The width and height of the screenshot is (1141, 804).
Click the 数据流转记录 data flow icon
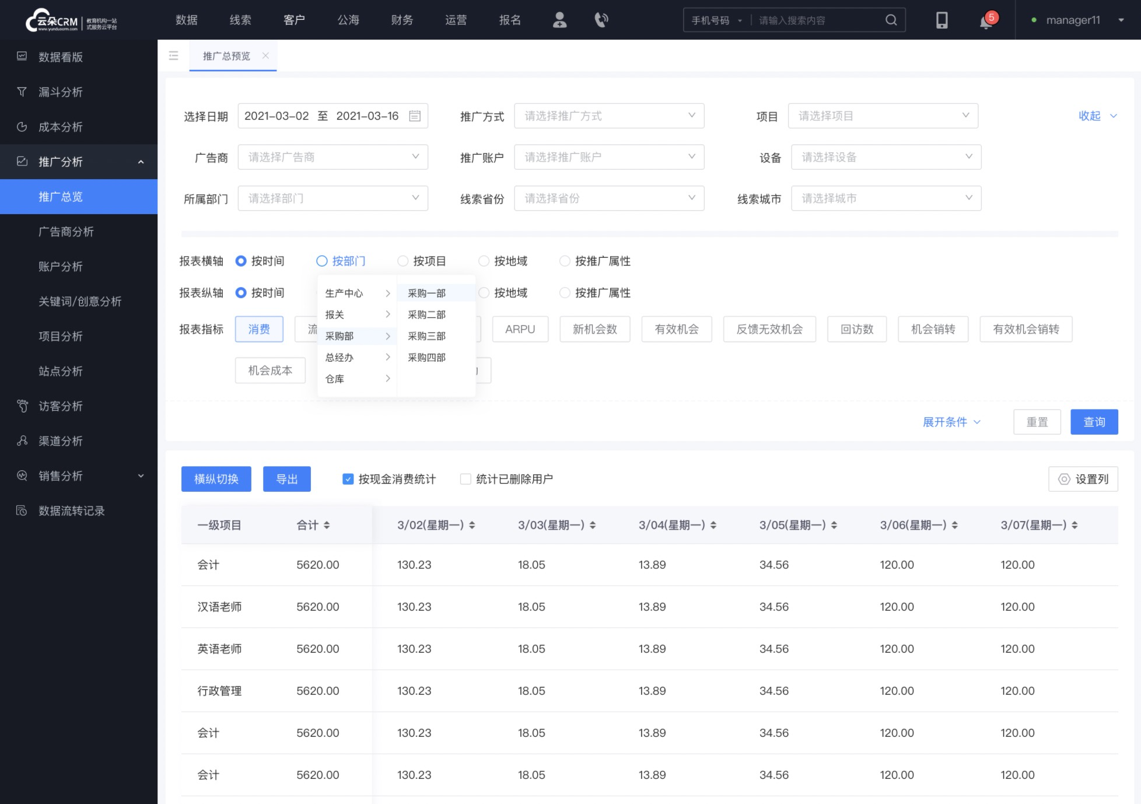point(21,511)
